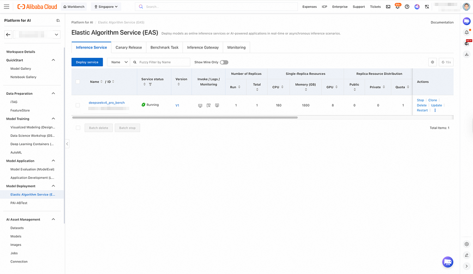Collapse the Model Application section
This screenshot has height=274, width=473.
coord(54,161)
